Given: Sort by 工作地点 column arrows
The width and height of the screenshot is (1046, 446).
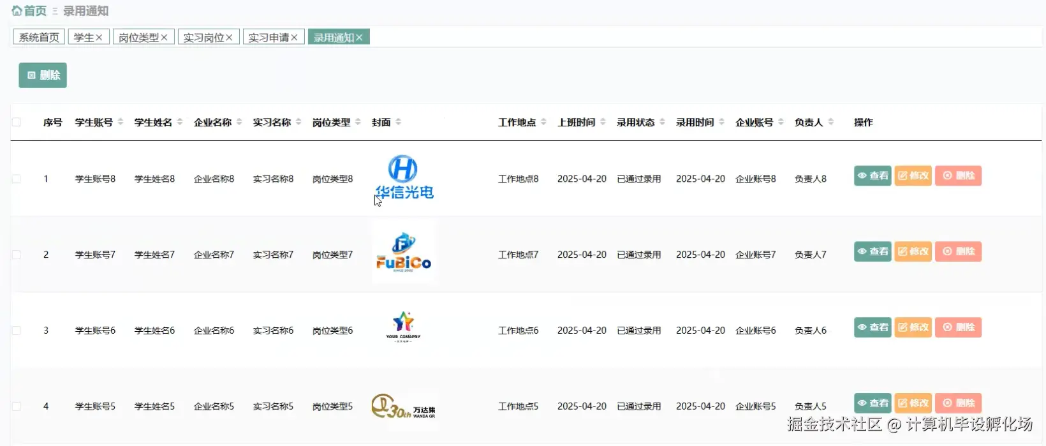Looking at the screenshot, I should coord(543,122).
